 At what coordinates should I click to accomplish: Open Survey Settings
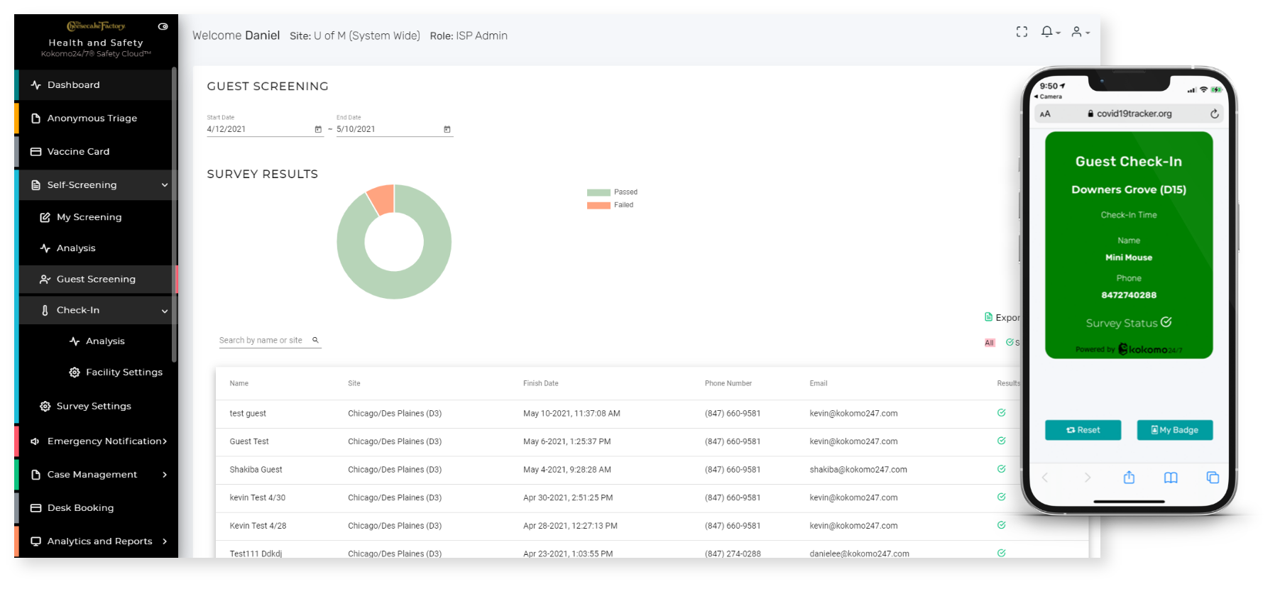[94, 407]
